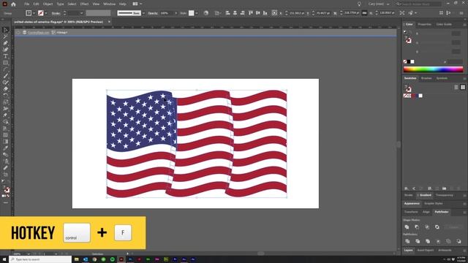Screen dimensions: 468x263
Task: Toggle the constrain width and height link
Action: point(364,13)
